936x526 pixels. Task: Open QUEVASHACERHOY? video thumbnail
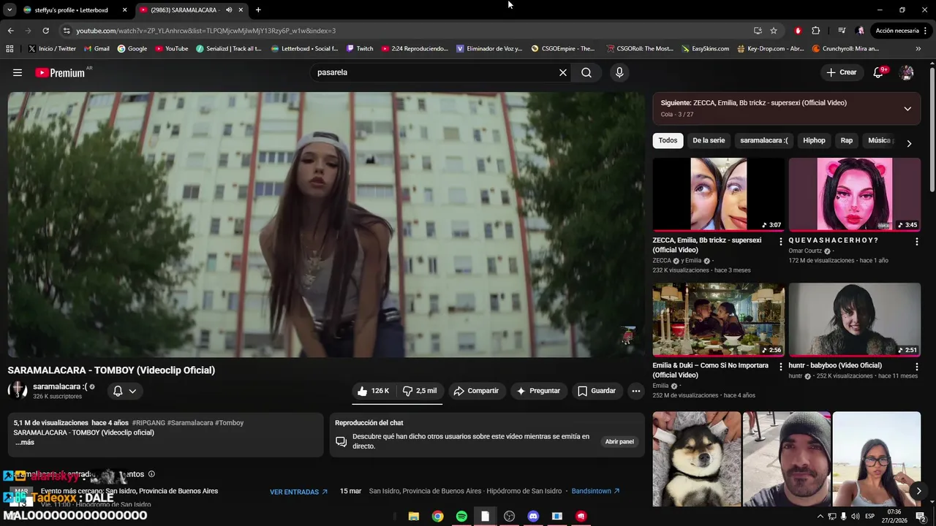855,194
